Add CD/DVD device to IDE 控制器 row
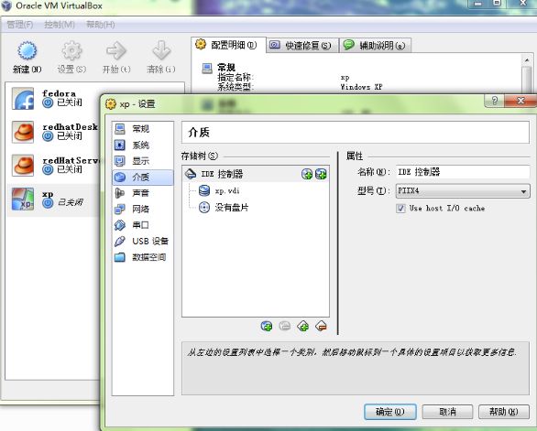The image size is (537, 431). 307,174
